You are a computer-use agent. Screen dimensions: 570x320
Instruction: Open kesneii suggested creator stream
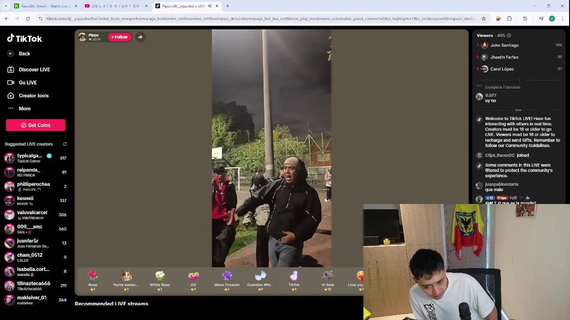[x=36, y=200]
